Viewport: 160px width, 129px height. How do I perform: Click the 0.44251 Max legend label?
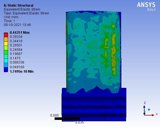(x=20, y=33)
